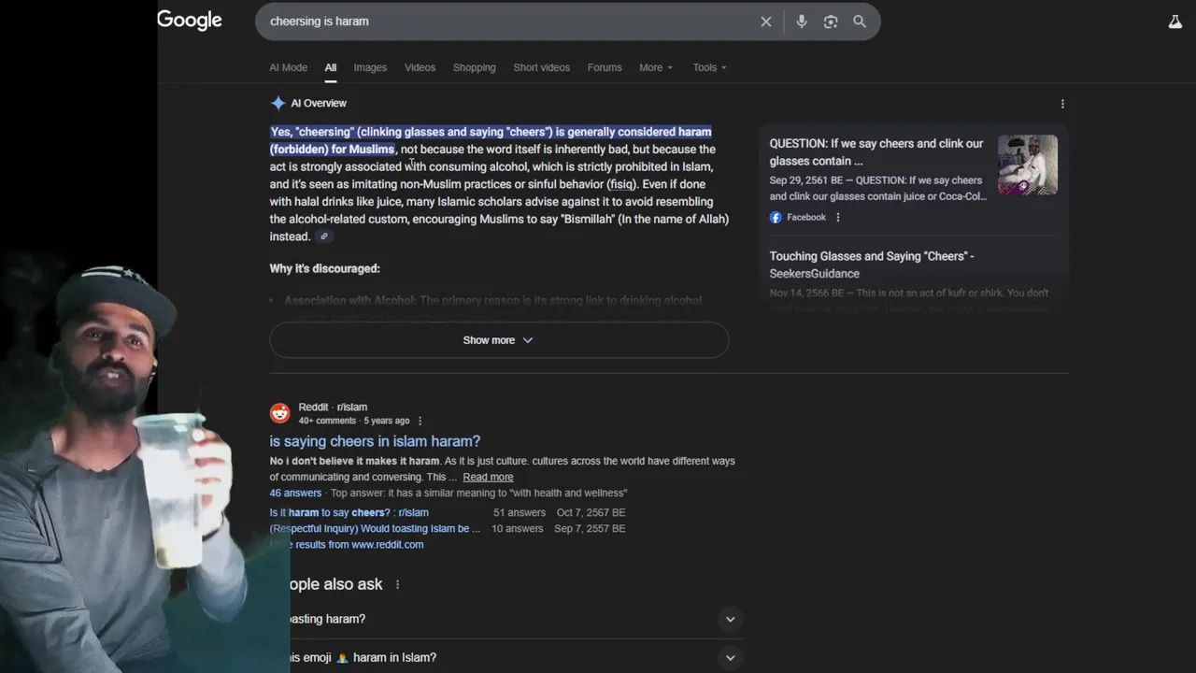The image size is (1196, 673).
Task: Open the Tools dropdown
Action: pyautogui.click(x=710, y=67)
